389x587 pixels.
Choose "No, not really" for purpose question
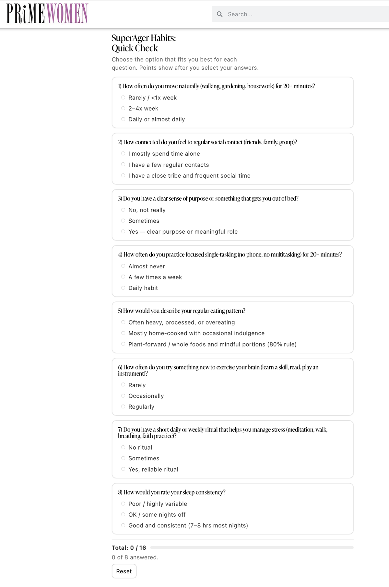point(123,210)
